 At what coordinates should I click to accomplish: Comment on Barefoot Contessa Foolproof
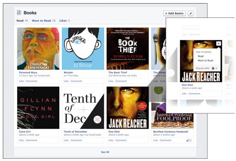click(x=166, y=140)
